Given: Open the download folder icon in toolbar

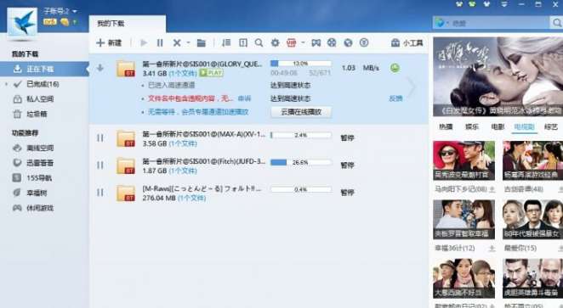Looking at the screenshot, I should (202, 43).
